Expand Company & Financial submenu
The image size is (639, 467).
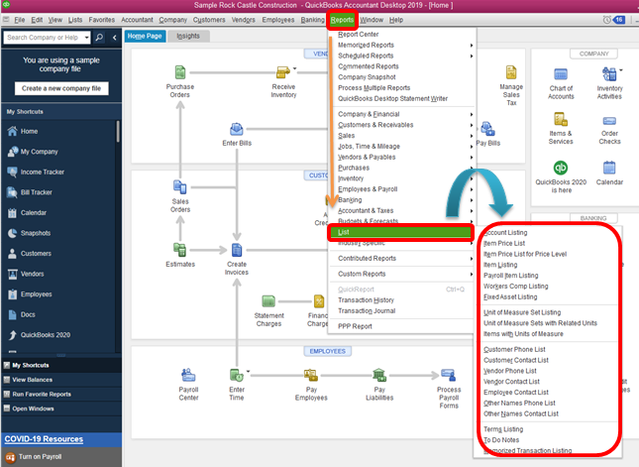402,114
